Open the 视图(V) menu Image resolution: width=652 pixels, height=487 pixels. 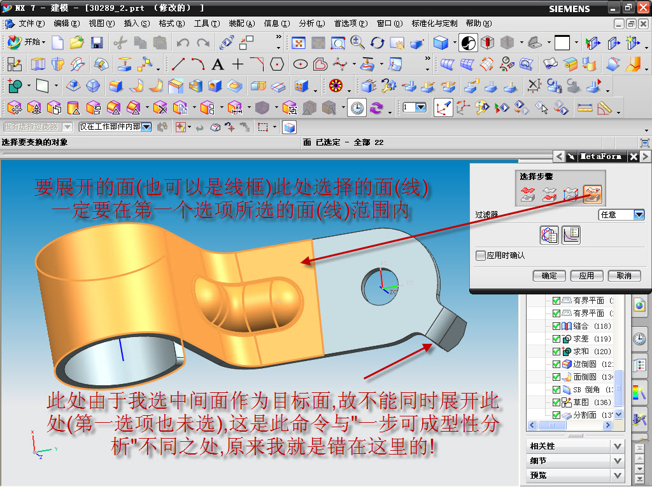101,24
